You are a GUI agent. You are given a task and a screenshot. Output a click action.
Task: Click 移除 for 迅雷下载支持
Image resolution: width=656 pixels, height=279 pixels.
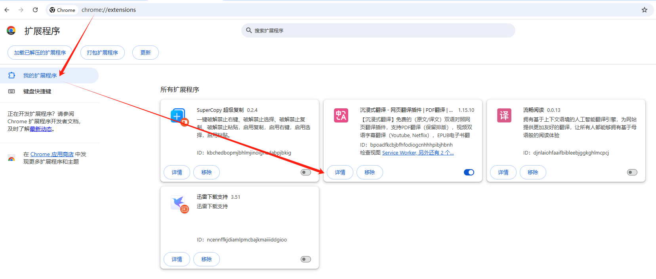[x=206, y=259]
